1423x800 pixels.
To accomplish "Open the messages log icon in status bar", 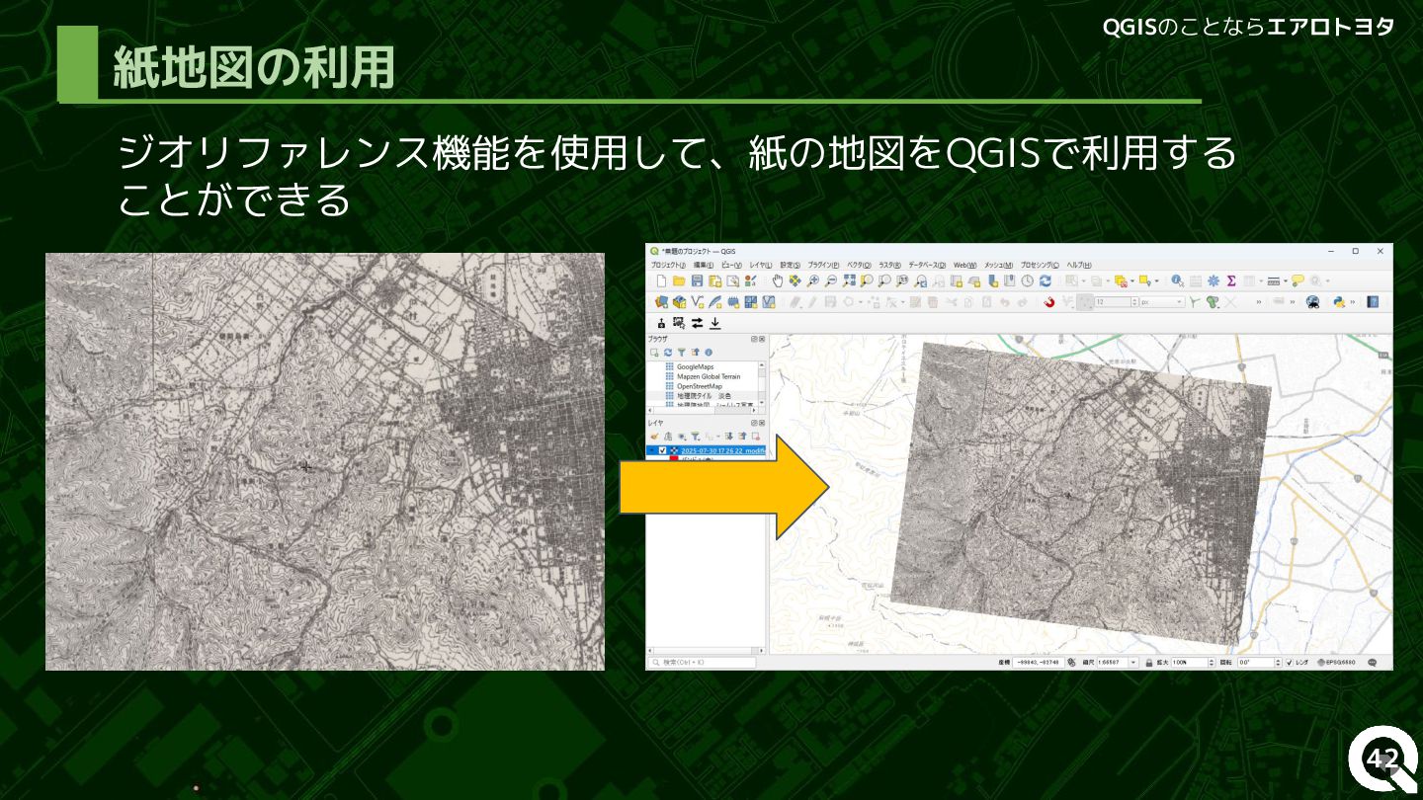I will click(1373, 663).
